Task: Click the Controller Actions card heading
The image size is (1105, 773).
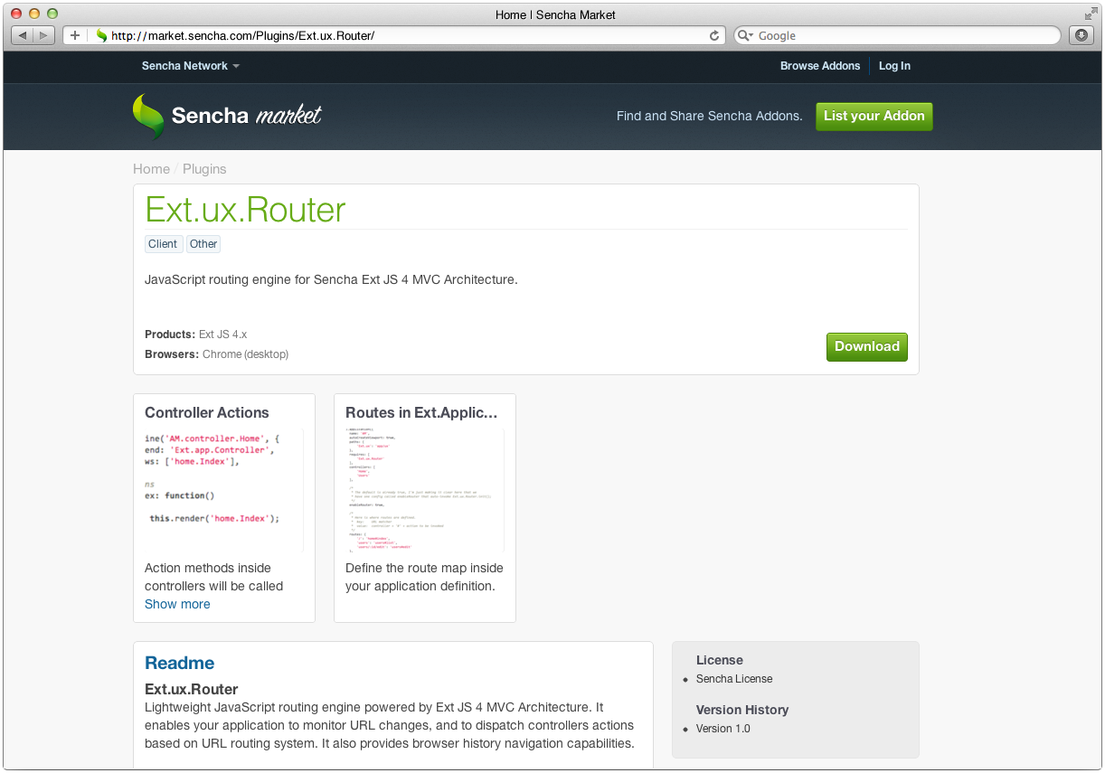Action: [207, 412]
